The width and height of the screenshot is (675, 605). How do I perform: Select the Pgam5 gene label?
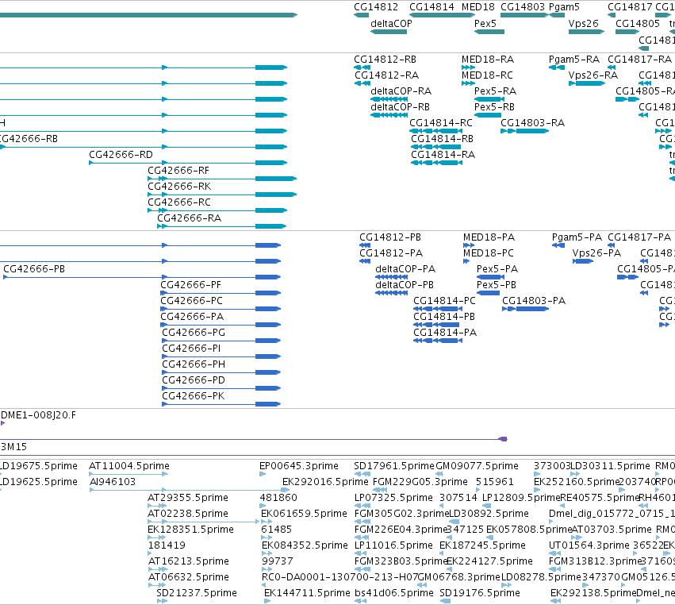point(564,7)
